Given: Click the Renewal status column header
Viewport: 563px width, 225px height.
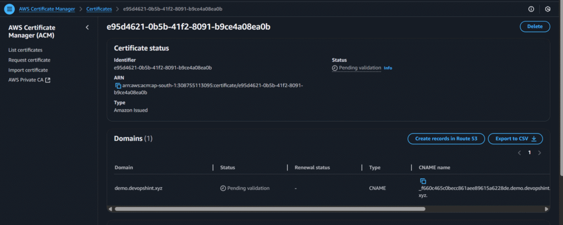Looking at the screenshot, I should pos(312,167).
